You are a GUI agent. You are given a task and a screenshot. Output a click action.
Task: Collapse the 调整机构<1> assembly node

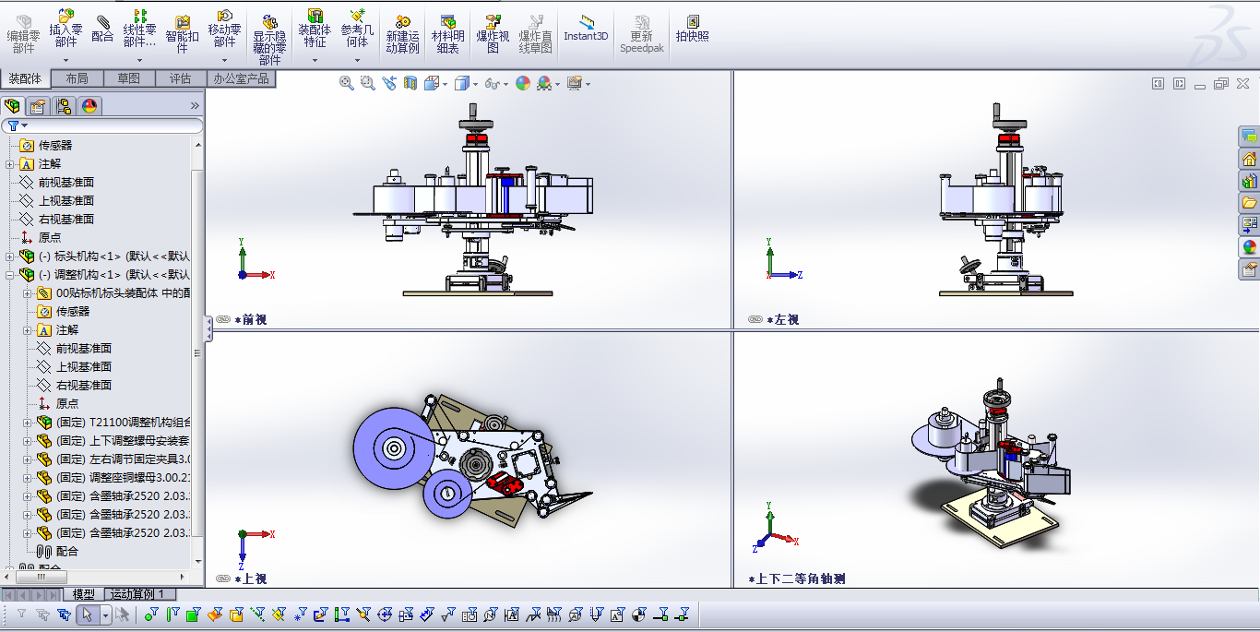click(x=10, y=275)
